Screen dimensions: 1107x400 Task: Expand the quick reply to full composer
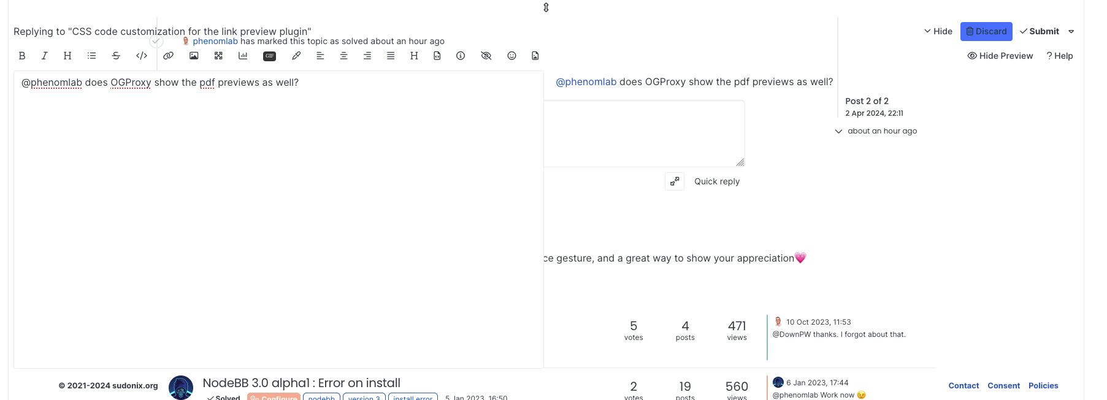pos(675,181)
